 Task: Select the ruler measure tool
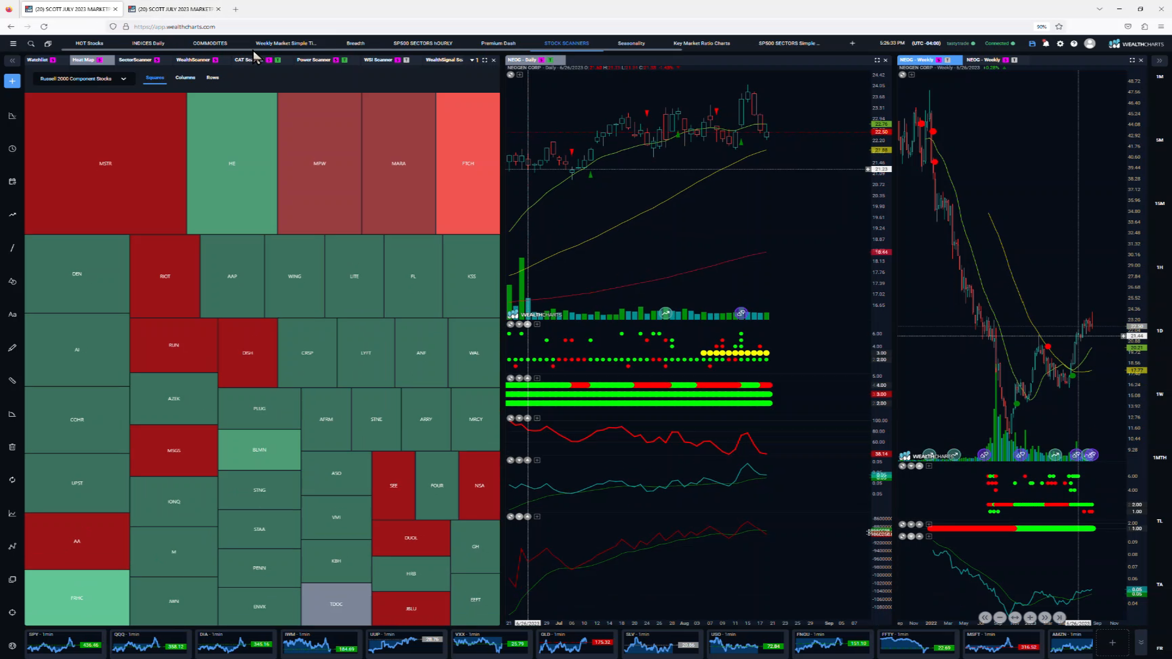tap(12, 380)
